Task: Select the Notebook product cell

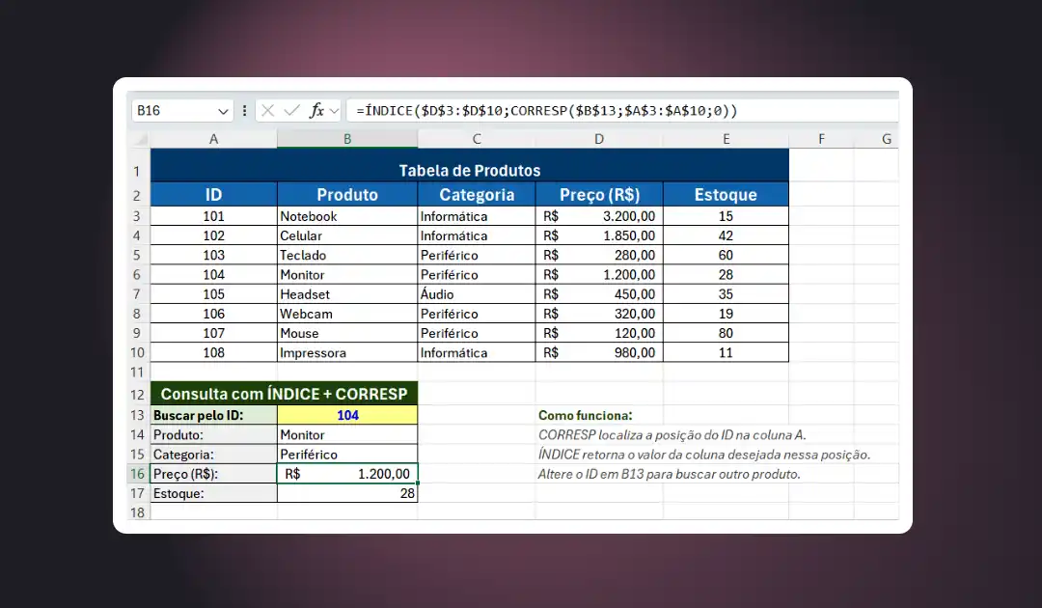Action: point(347,216)
